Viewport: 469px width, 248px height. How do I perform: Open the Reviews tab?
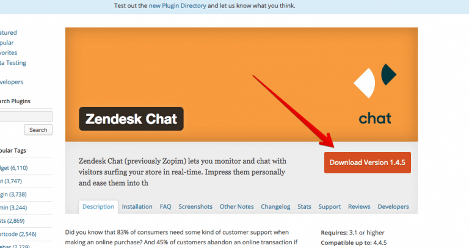pyautogui.click(x=359, y=206)
